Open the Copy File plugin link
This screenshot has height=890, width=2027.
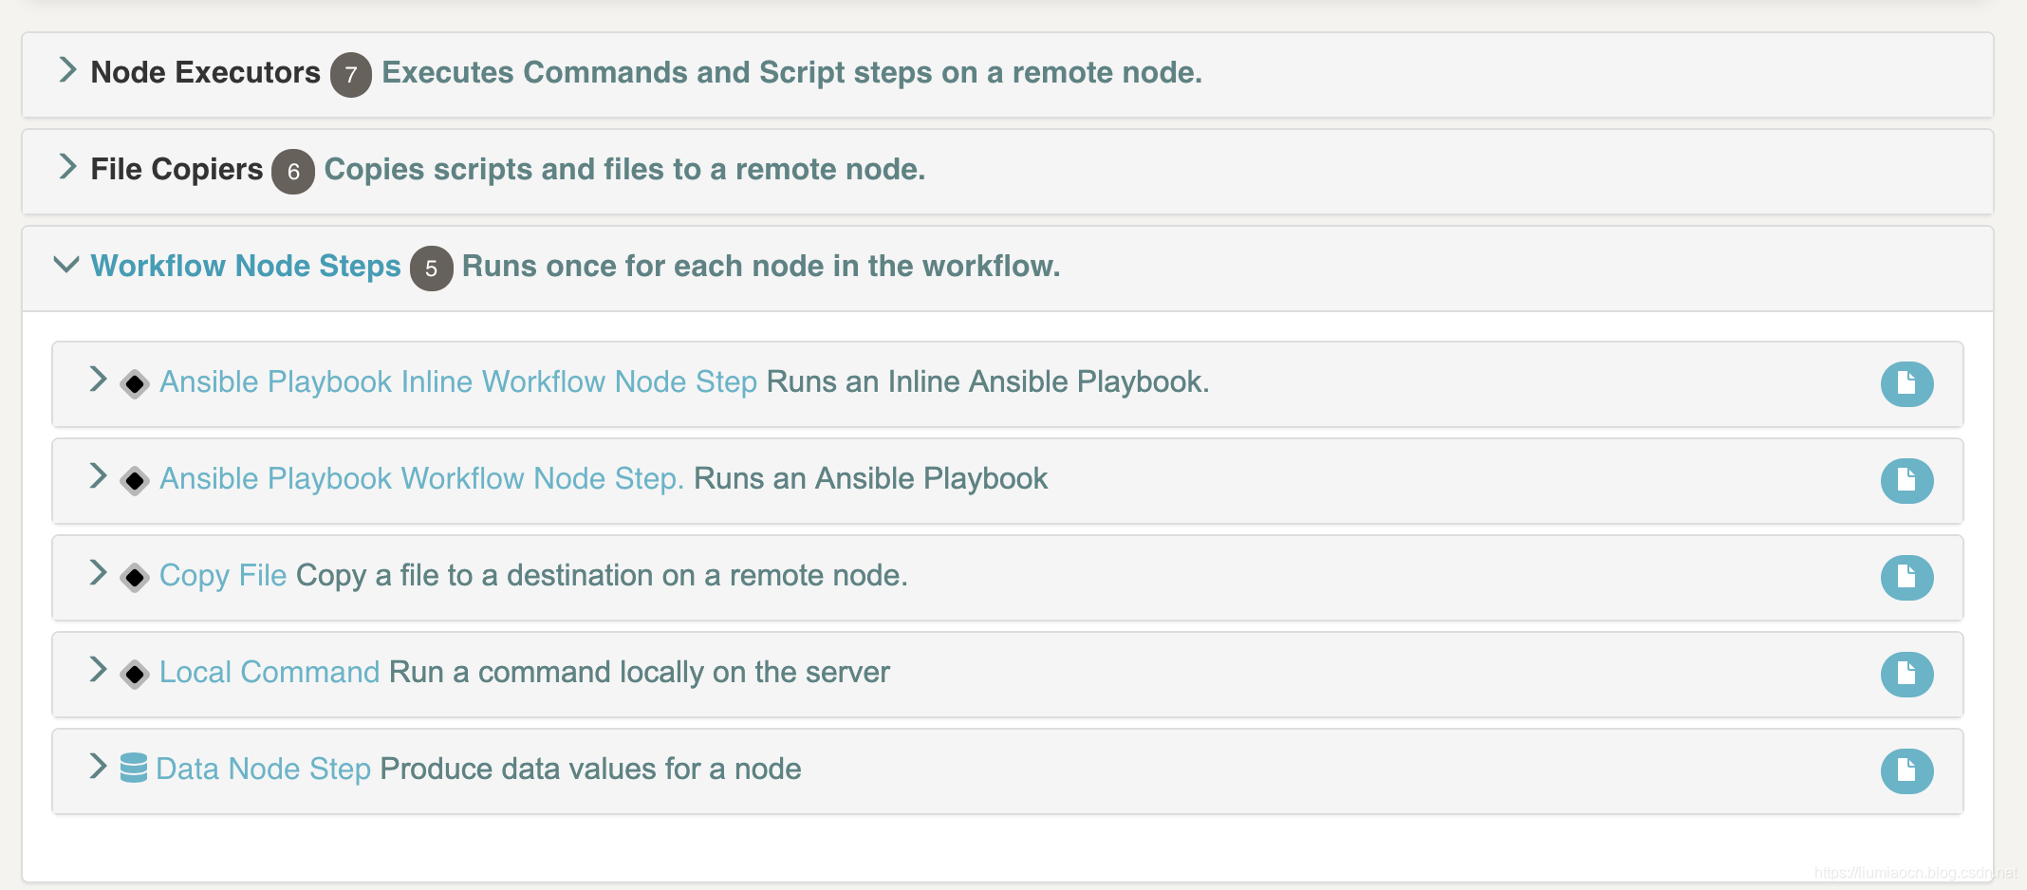(223, 576)
